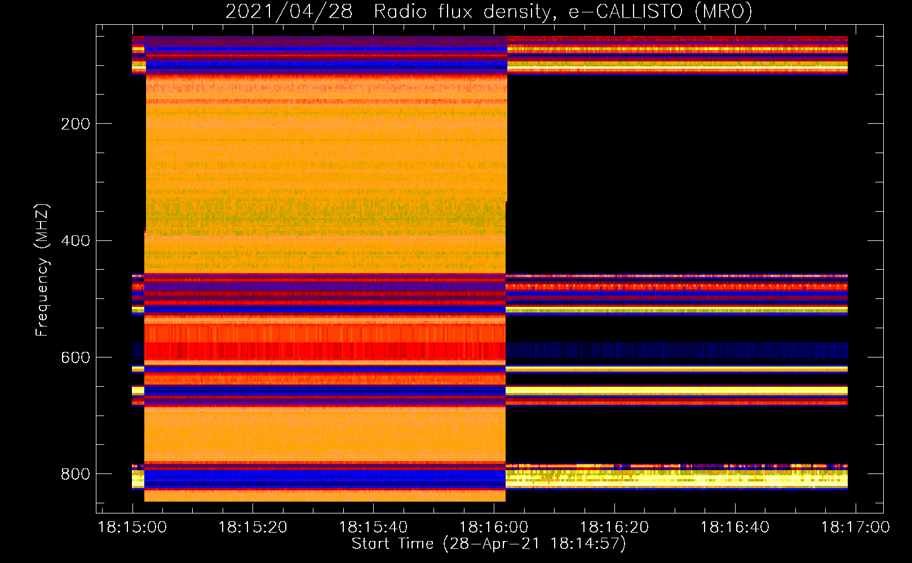Click the 18:15:00 time tick label

(x=132, y=528)
